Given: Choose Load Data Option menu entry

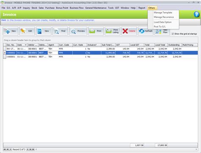Looking at the screenshot, I should click(x=162, y=22).
